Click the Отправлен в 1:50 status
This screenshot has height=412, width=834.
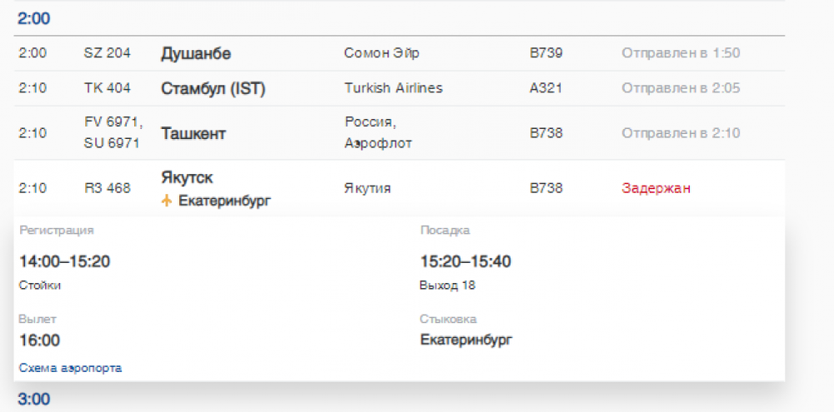[681, 53]
